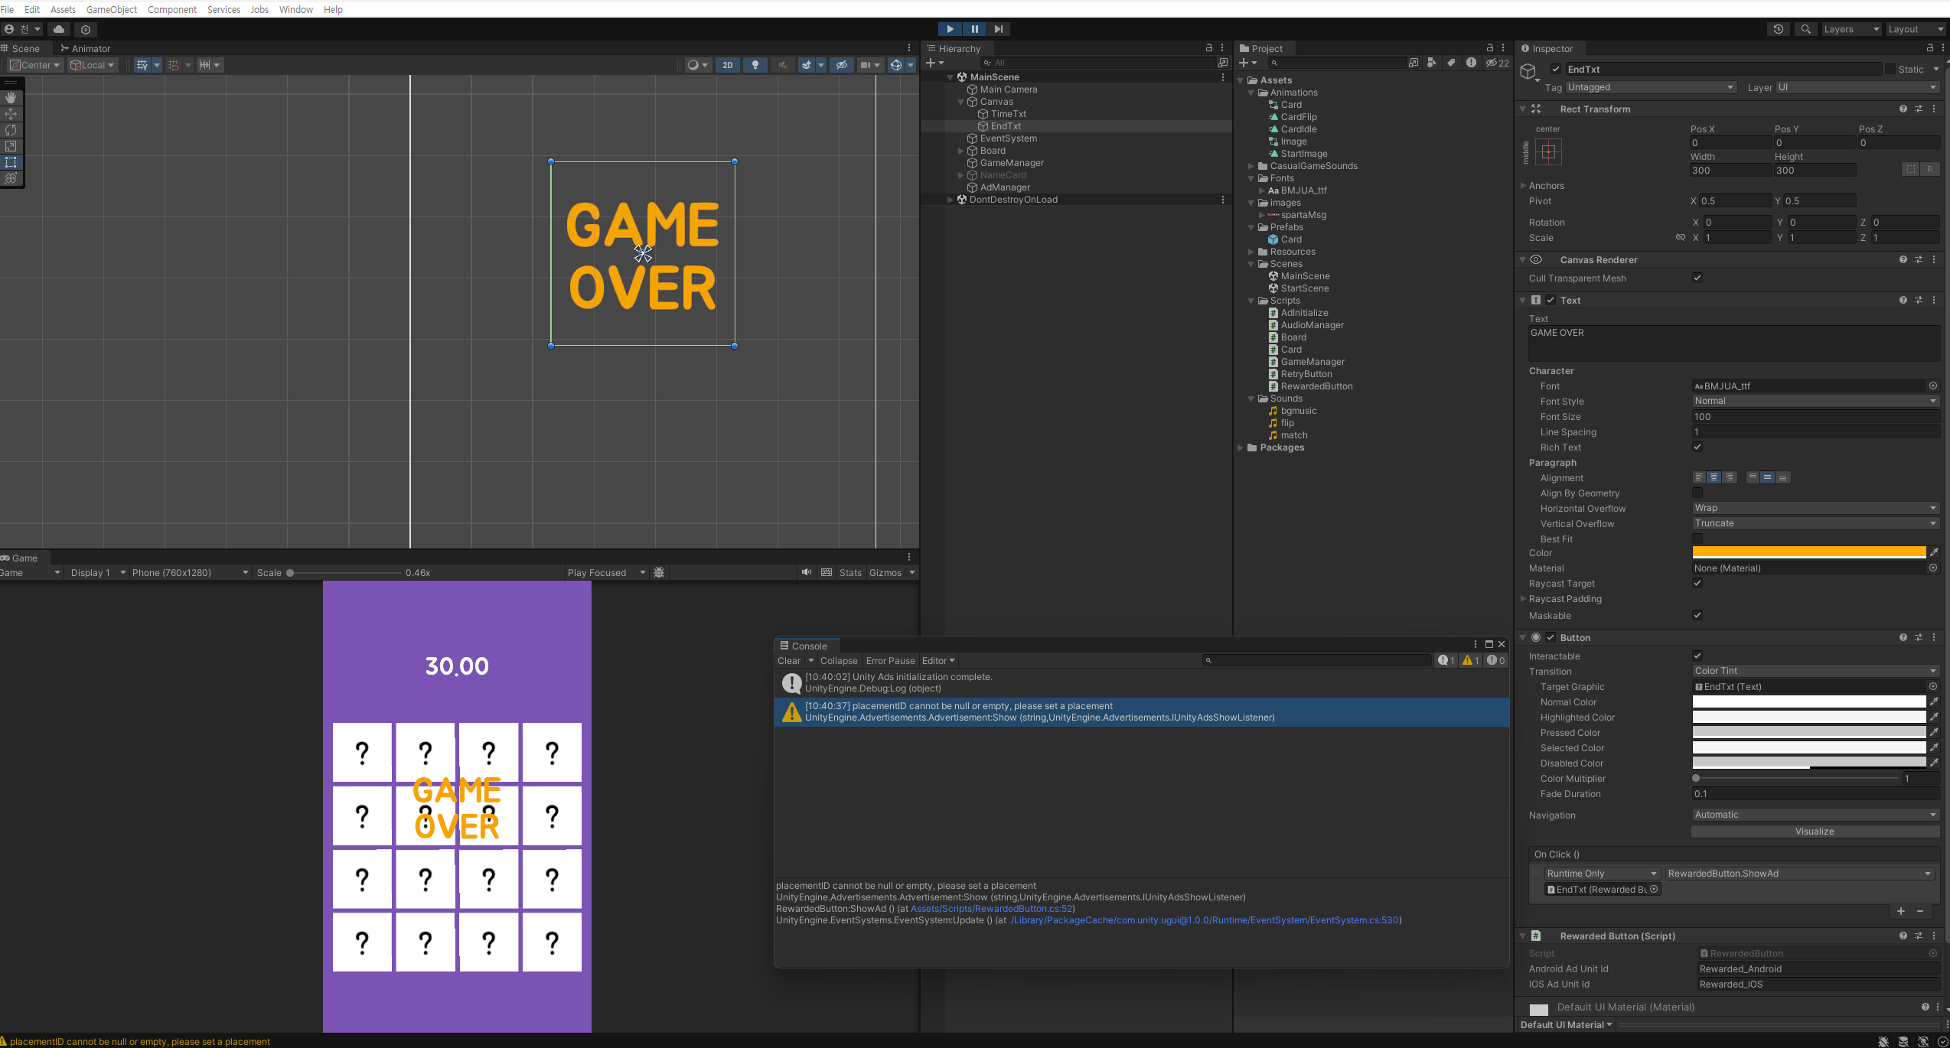
Task: Enable the Static checkbox
Action: tap(1890, 69)
